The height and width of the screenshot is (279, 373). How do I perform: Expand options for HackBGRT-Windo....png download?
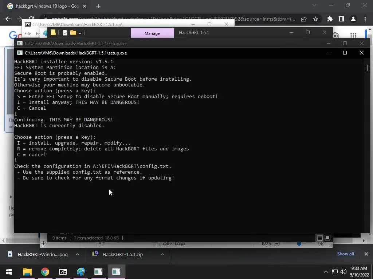coord(78,255)
